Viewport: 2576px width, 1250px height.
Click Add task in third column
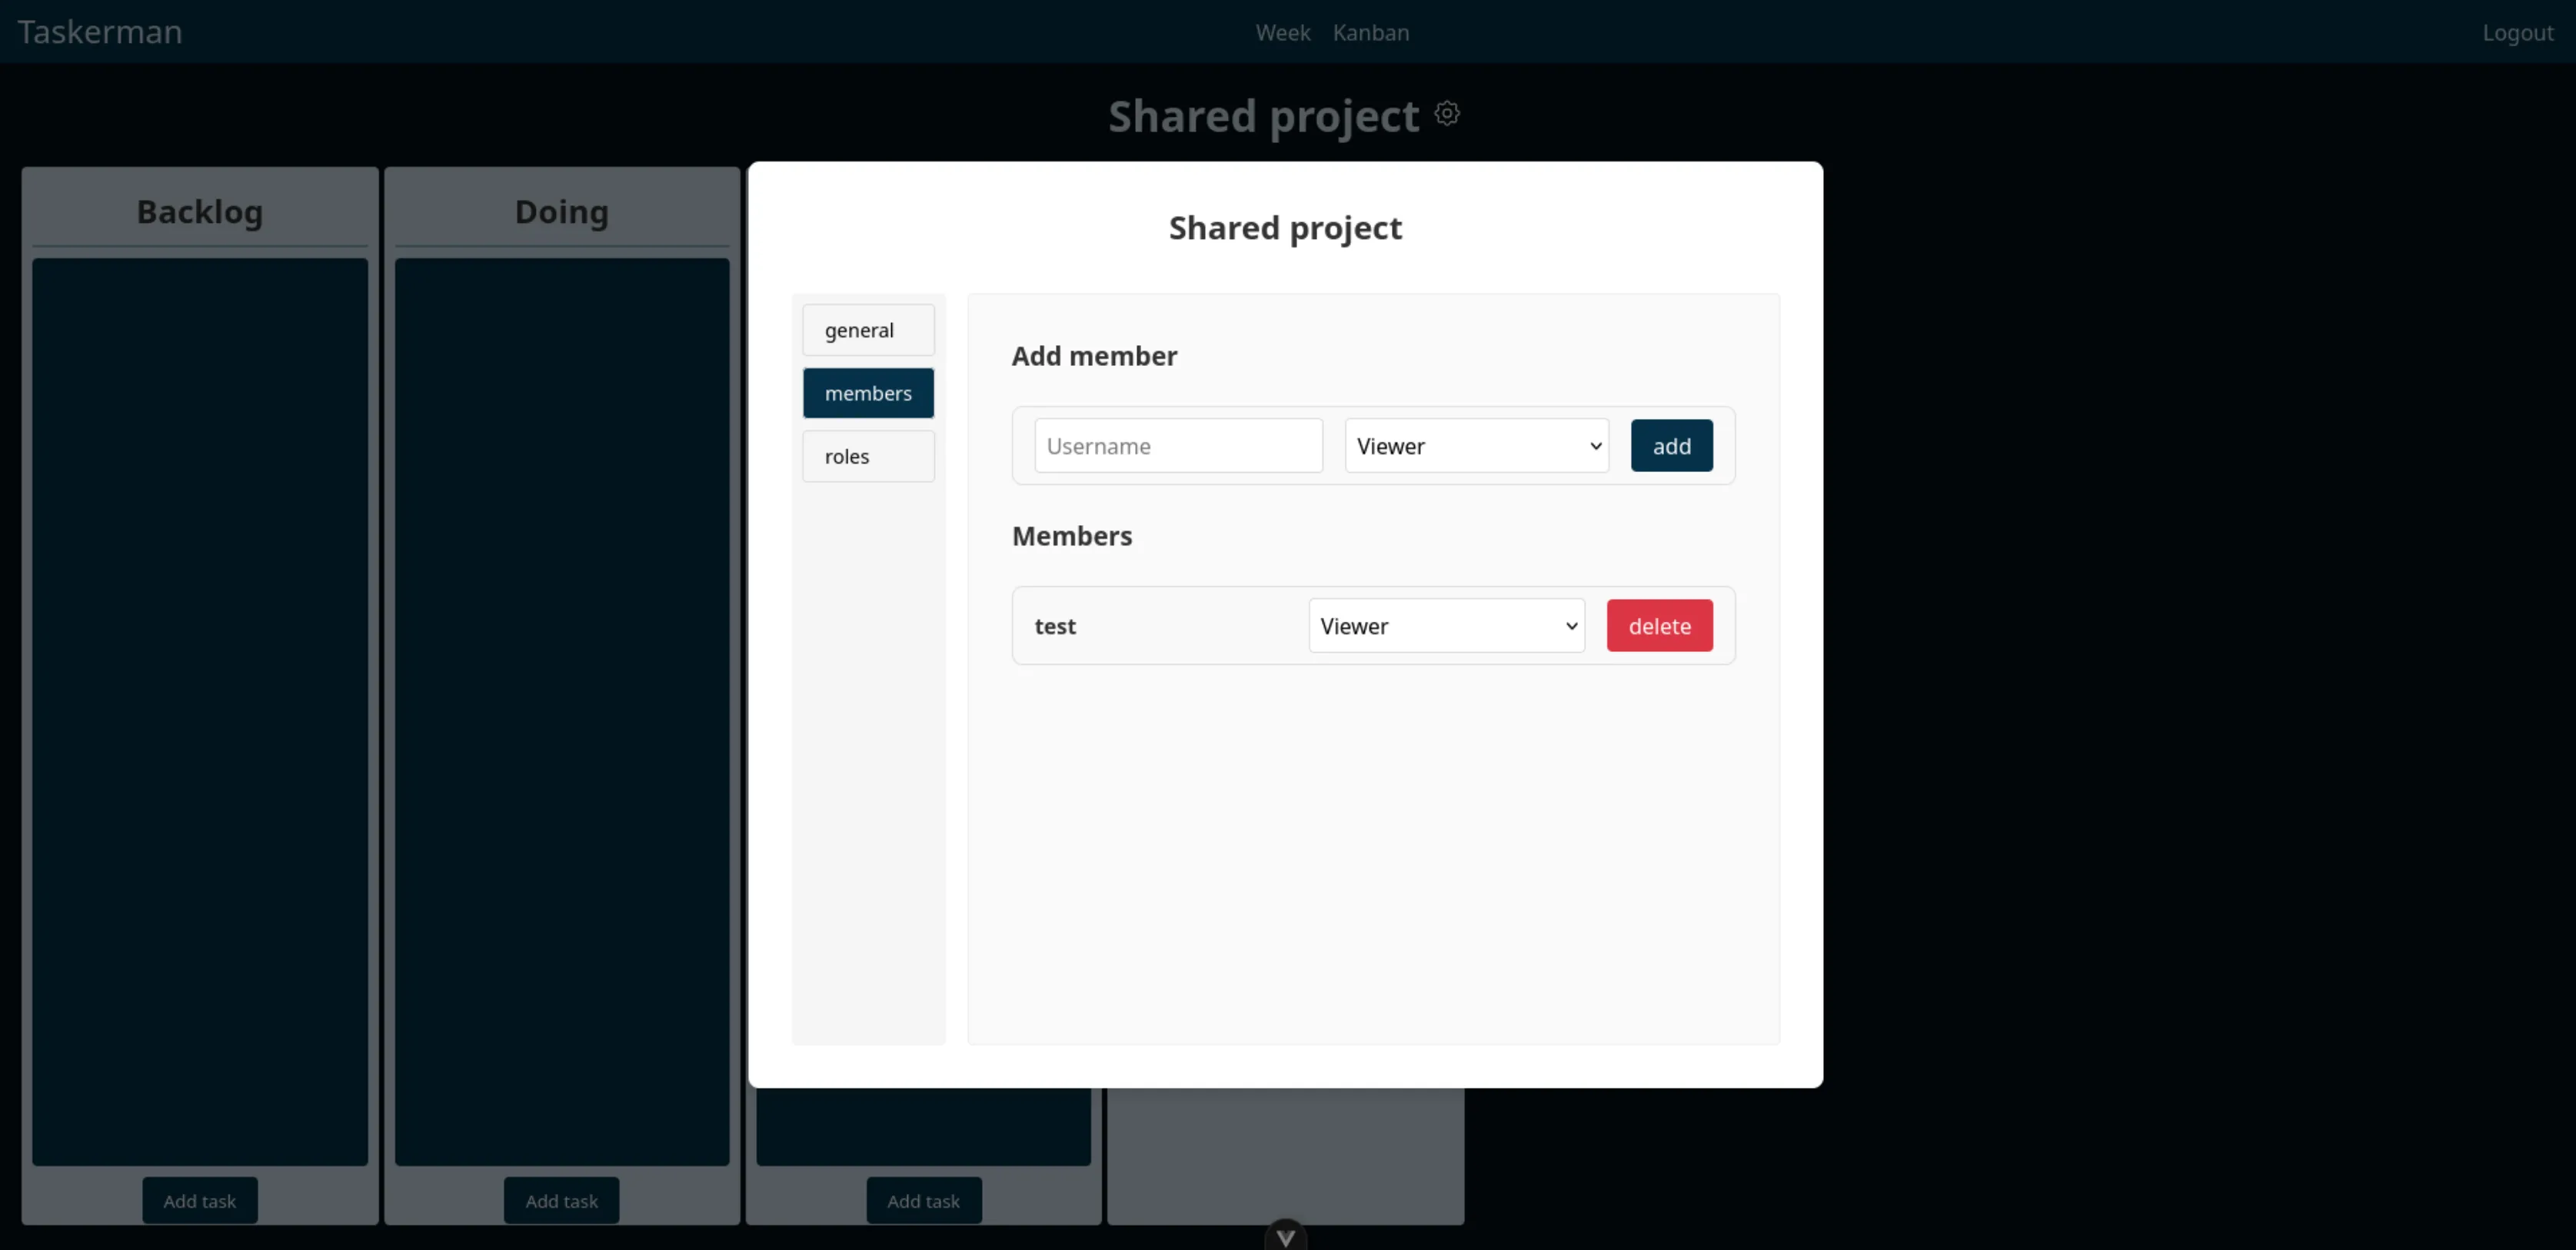[923, 1200]
